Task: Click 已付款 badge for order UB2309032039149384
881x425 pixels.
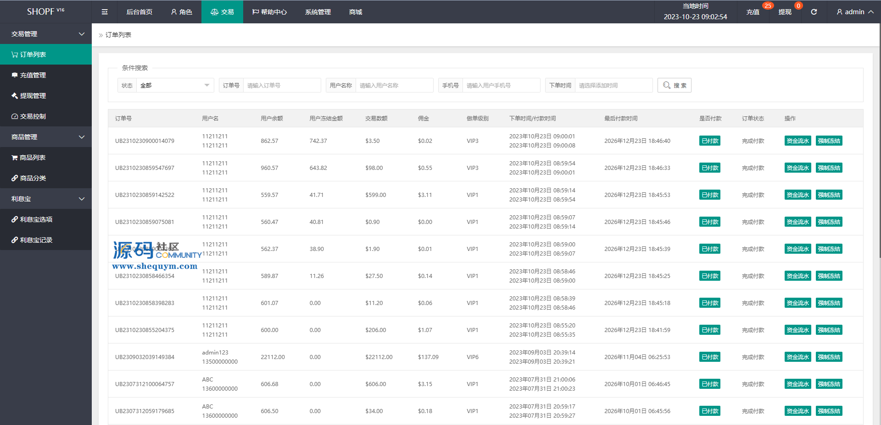Action: 710,357
